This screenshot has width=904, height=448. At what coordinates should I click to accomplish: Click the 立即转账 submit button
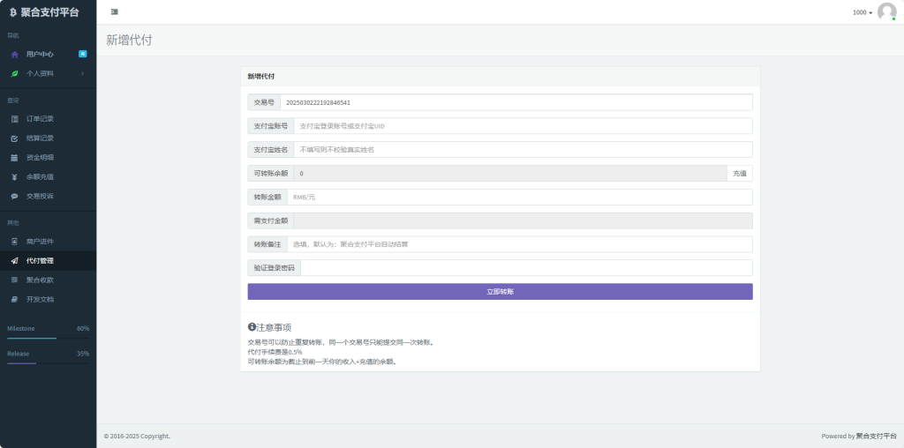(x=500, y=291)
